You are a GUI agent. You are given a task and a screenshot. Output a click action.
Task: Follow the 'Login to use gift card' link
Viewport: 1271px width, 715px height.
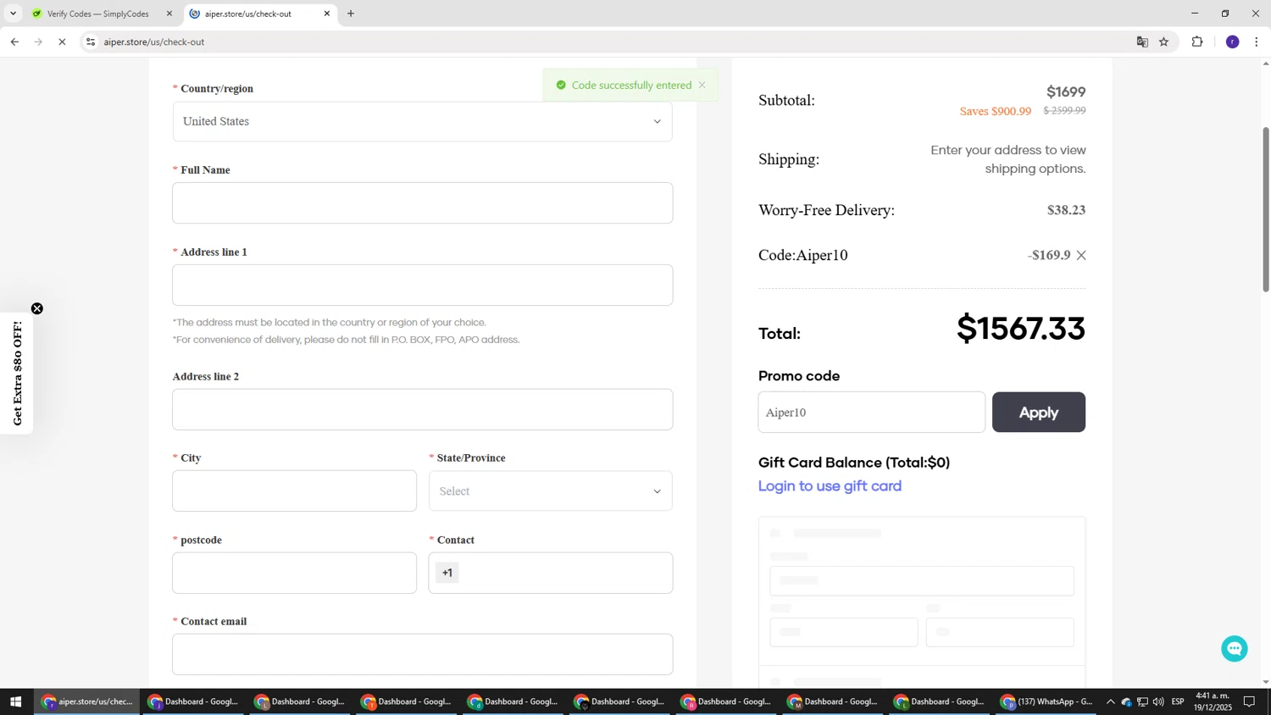click(x=830, y=486)
